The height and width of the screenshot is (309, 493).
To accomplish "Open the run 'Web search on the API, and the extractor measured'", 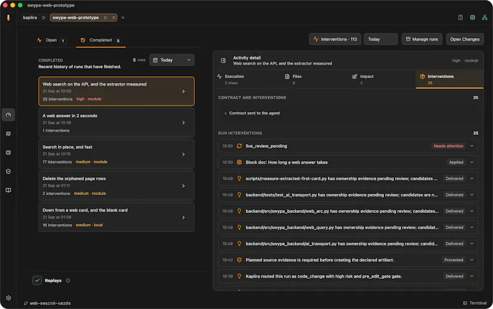I will click(x=116, y=91).
